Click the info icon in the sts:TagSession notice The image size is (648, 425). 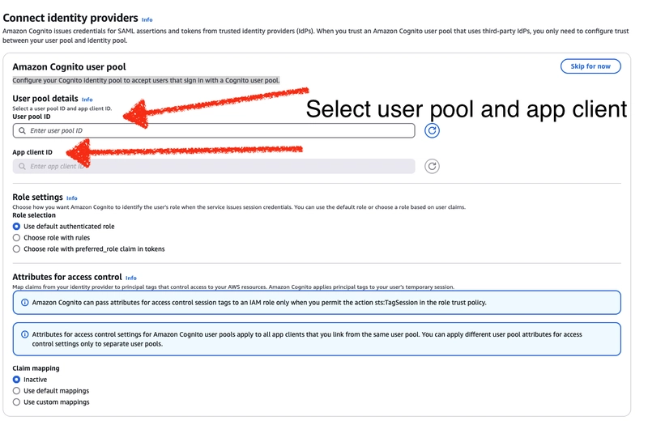(25, 303)
